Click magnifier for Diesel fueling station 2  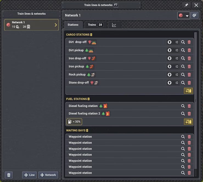coord(183,114)
